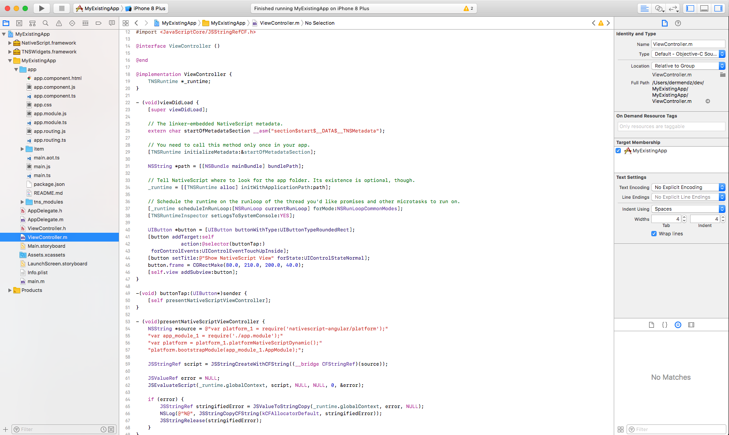The width and height of the screenshot is (729, 435).
Task: Toggle recent files filter in navigator
Action: 103,429
